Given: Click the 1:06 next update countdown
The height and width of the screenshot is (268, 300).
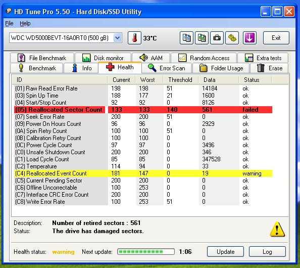Looking at the screenshot, I should click(185, 251).
